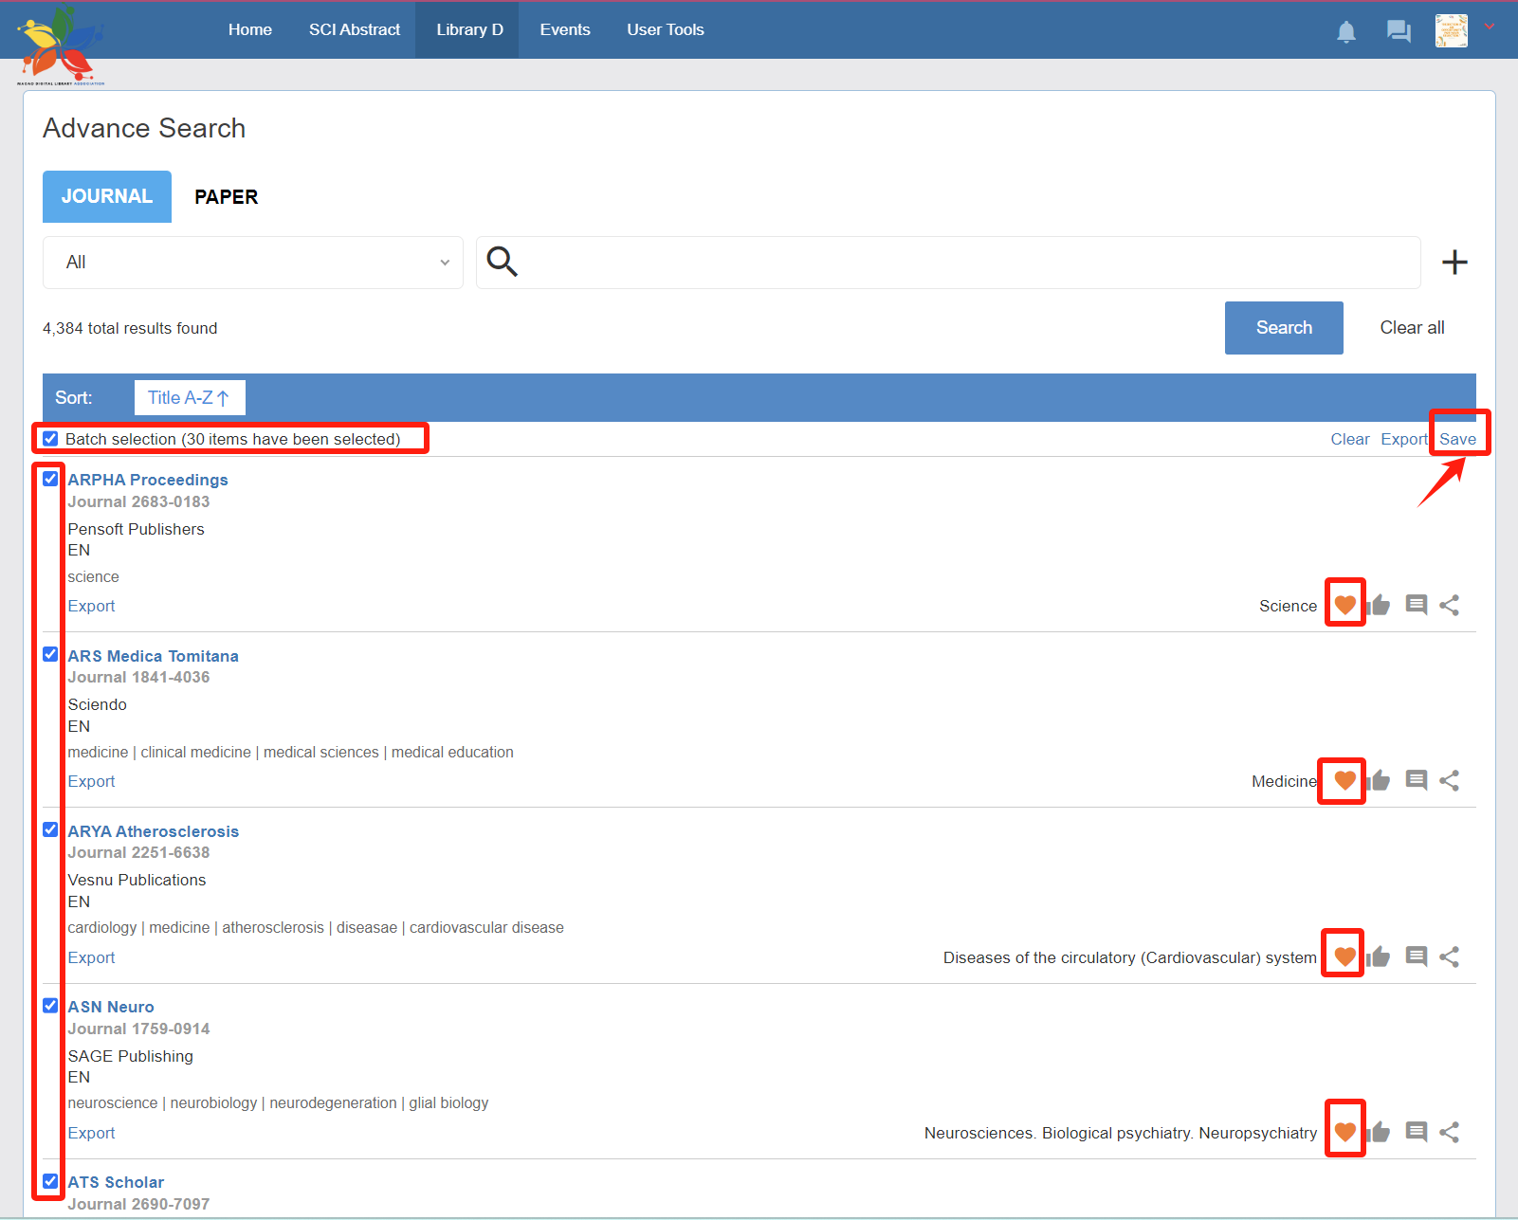Viewport: 1518px width, 1220px height.
Task: Click the user avatar thumbnail
Action: click(1451, 31)
